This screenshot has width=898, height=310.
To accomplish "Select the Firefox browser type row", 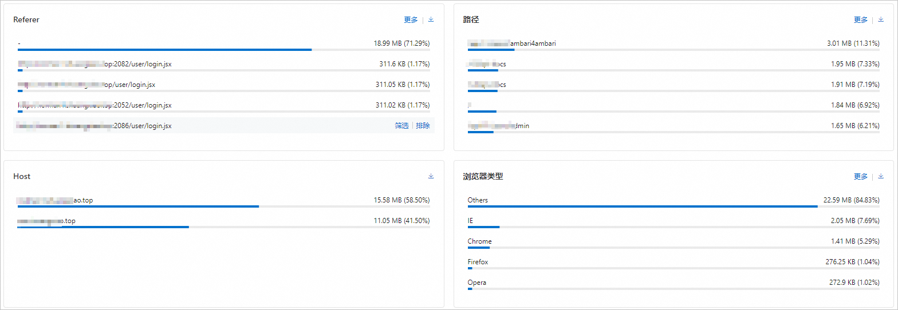I will (478, 262).
